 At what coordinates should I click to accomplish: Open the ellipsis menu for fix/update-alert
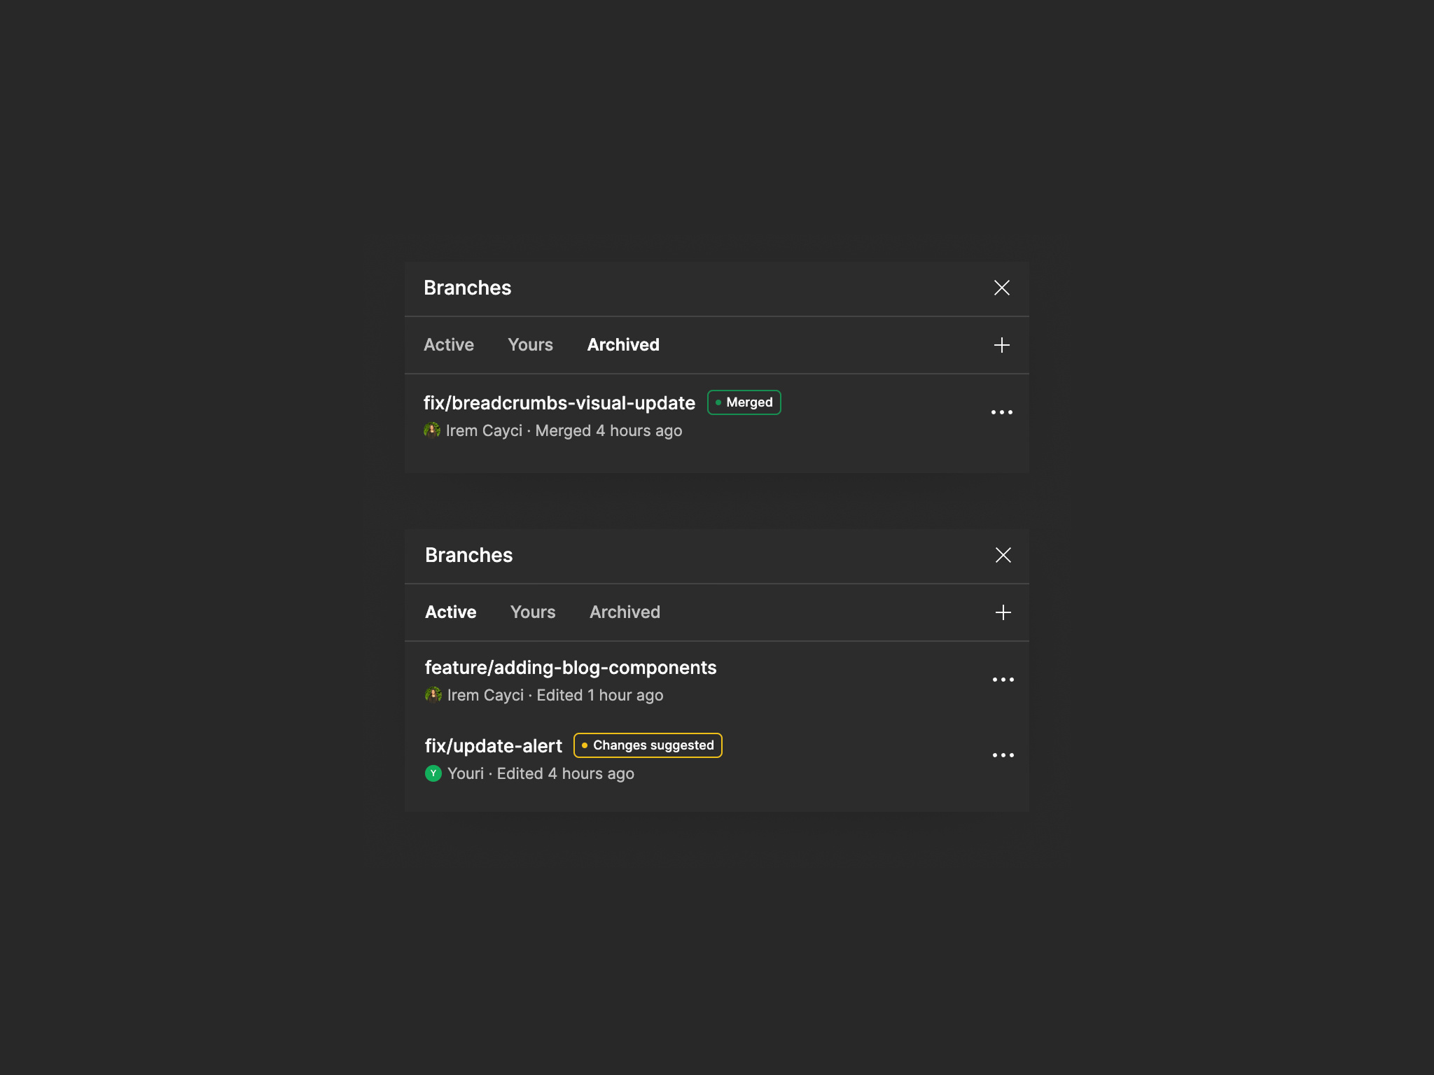click(x=1003, y=754)
